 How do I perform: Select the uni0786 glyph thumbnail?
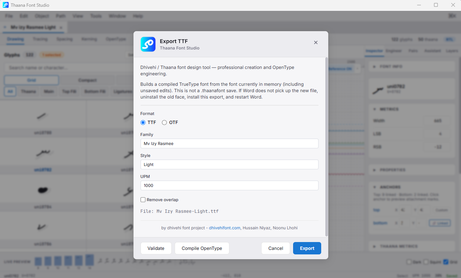pyautogui.click(x=43, y=230)
